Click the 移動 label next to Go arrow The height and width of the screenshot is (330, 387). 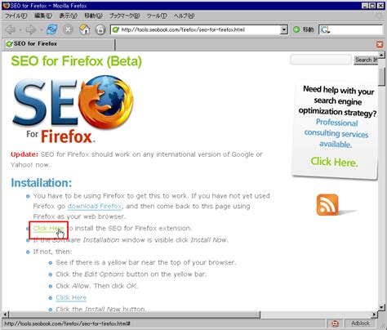[x=308, y=29]
